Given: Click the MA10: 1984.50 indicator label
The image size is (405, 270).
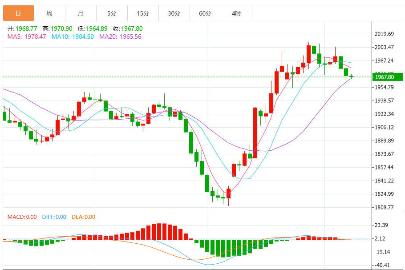Looking at the screenshot, I should [x=73, y=36].
